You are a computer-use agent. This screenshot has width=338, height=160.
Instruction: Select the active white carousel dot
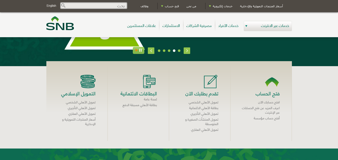(x=174, y=51)
